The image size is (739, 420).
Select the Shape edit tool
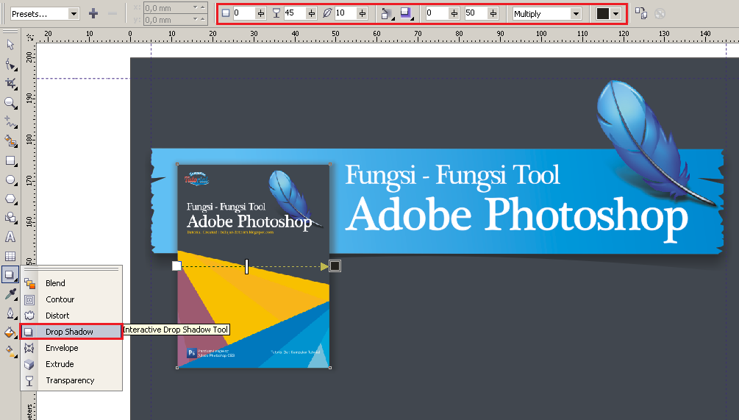click(10, 65)
